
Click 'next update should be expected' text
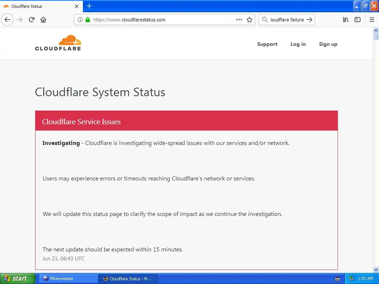coord(113,250)
